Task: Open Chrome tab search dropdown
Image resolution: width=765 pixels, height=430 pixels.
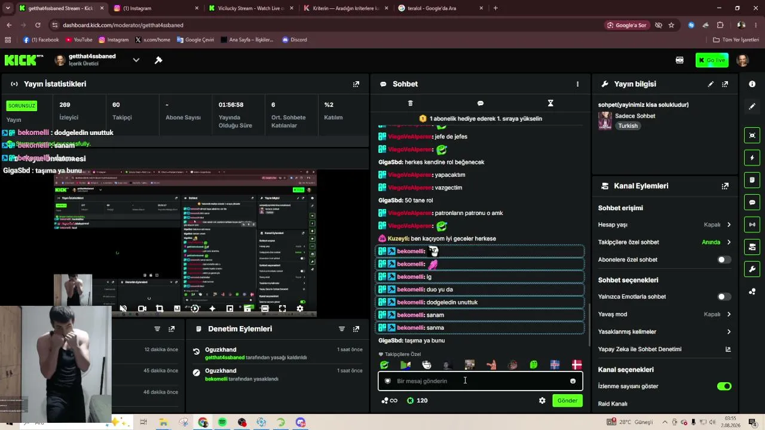Action: pyautogui.click(x=8, y=8)
